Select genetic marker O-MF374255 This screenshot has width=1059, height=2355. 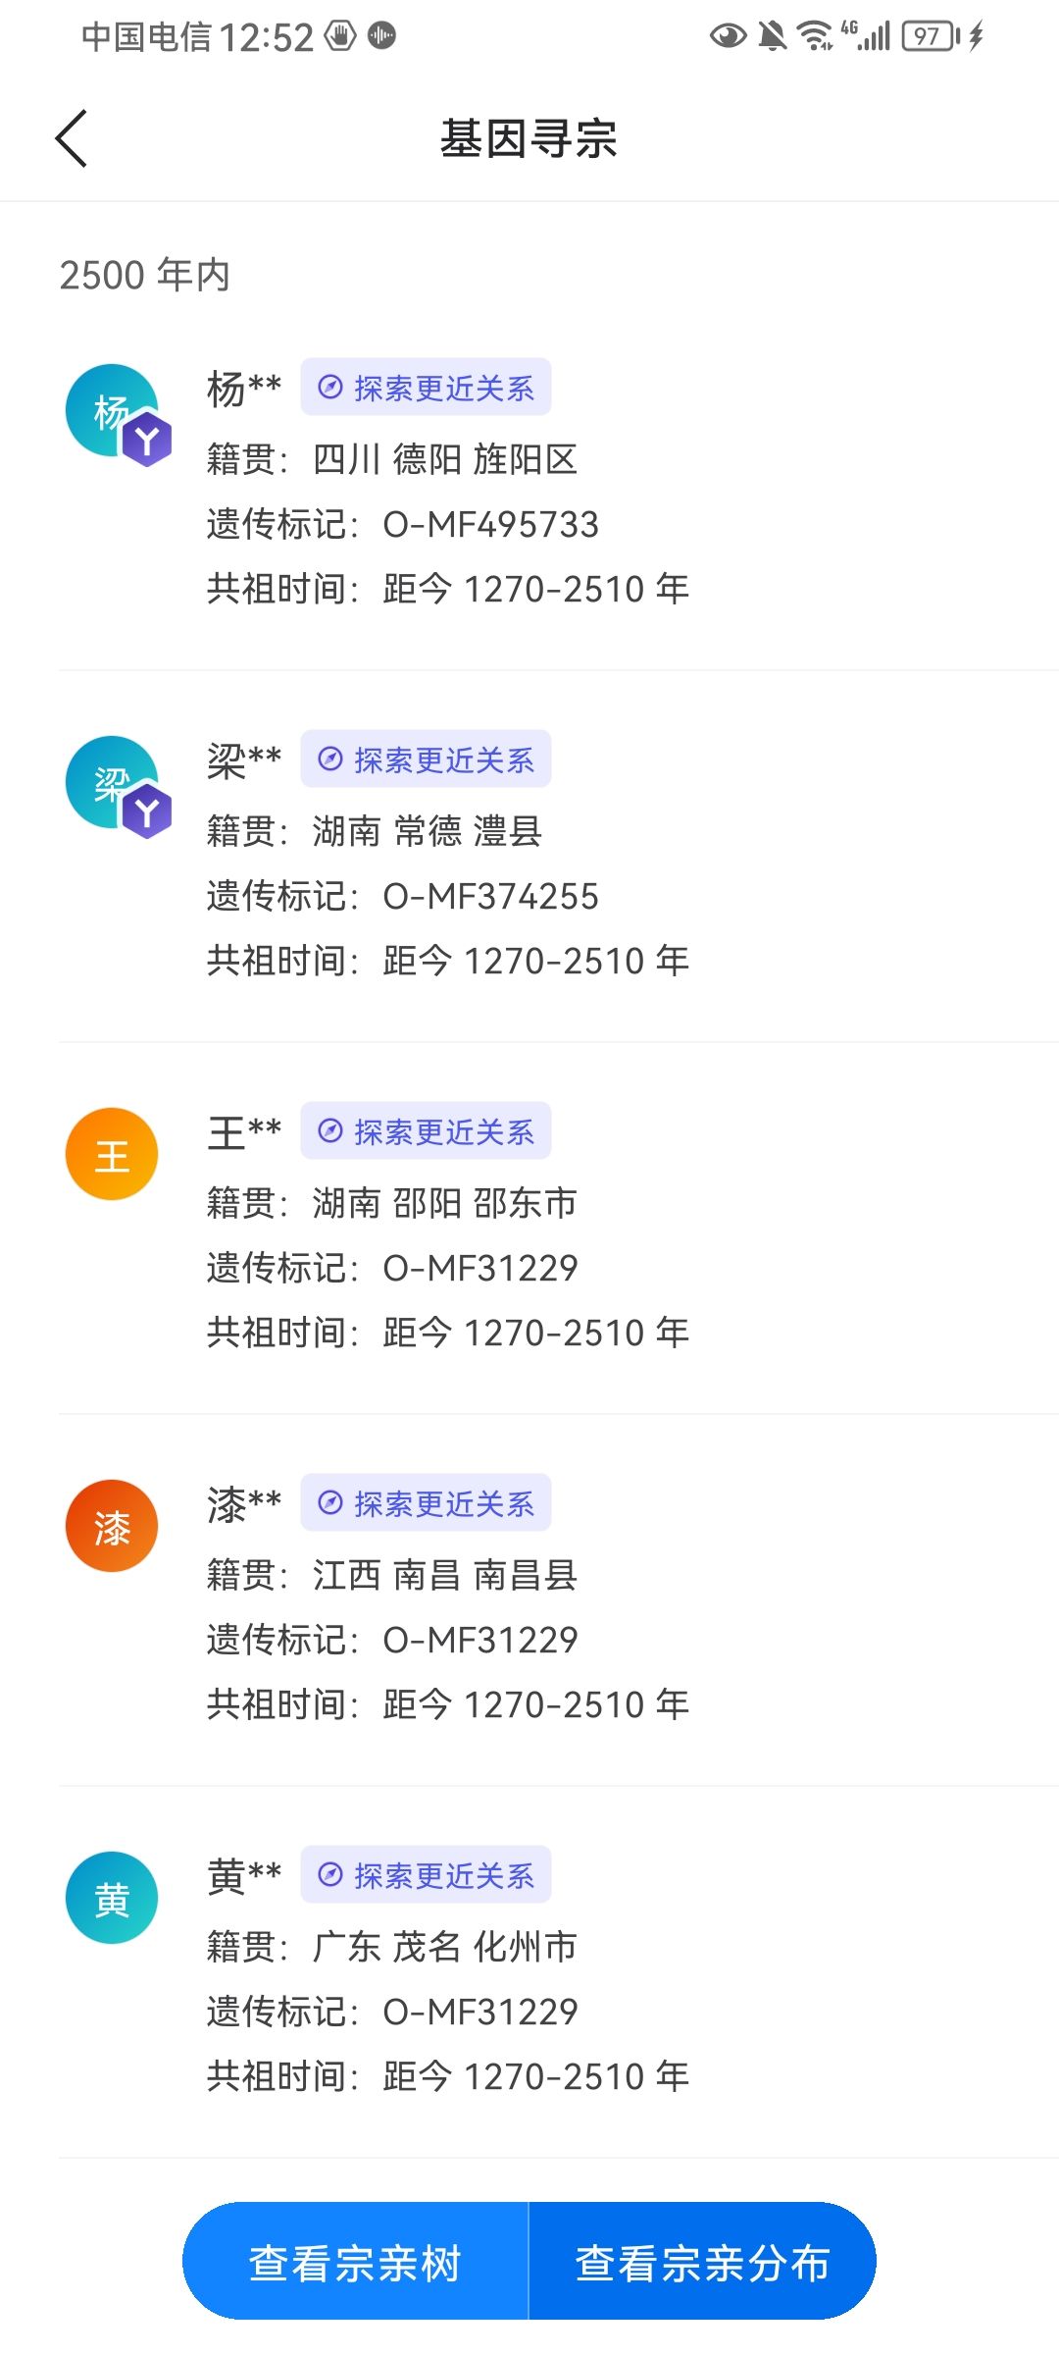click(x=490, y=897)
